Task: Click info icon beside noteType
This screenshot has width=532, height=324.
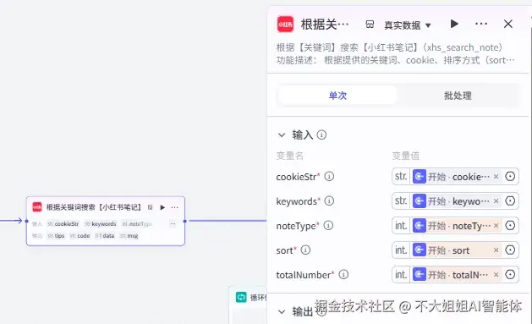Action: point(328,225)
